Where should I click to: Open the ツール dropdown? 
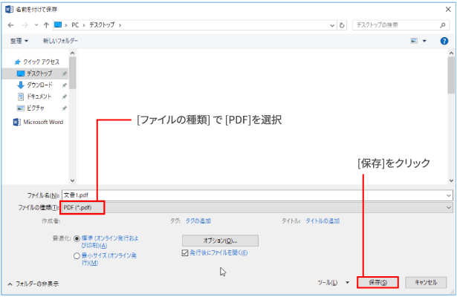click(331, 282)
